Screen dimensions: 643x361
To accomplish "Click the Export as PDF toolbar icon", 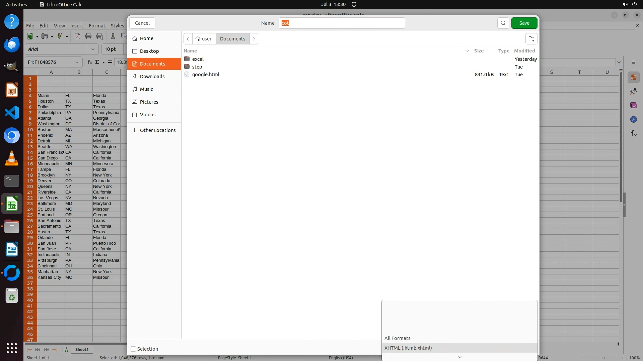I will (x=77, y=36).
